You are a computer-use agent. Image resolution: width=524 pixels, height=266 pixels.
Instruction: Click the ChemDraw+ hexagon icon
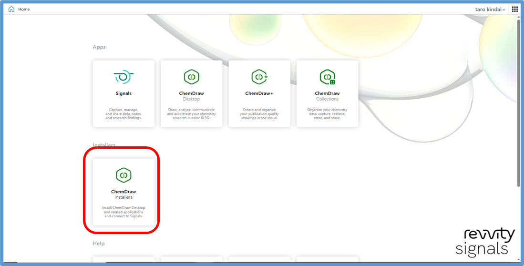coord(259,77)
